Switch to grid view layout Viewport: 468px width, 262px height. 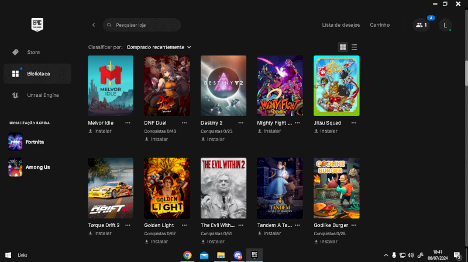pyautogui.click(x=343, y=47)
